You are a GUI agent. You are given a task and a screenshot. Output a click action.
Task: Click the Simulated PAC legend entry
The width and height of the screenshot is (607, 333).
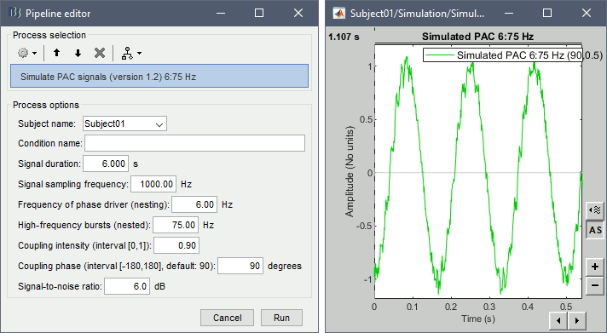point(513,55)
